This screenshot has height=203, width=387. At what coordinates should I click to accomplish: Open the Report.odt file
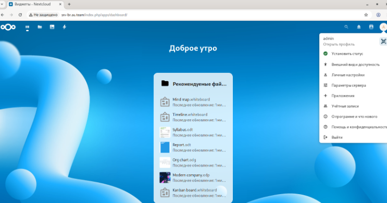point(193,147)
